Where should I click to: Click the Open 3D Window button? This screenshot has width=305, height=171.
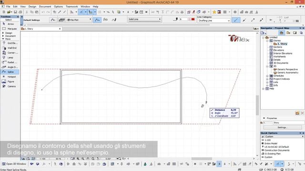(14, 164)
